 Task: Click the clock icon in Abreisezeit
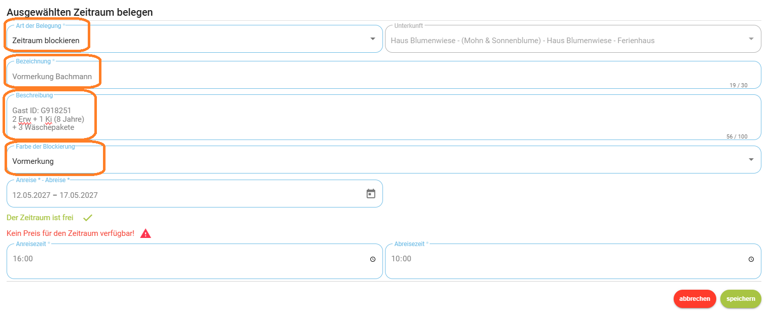(x=751, y=259)
